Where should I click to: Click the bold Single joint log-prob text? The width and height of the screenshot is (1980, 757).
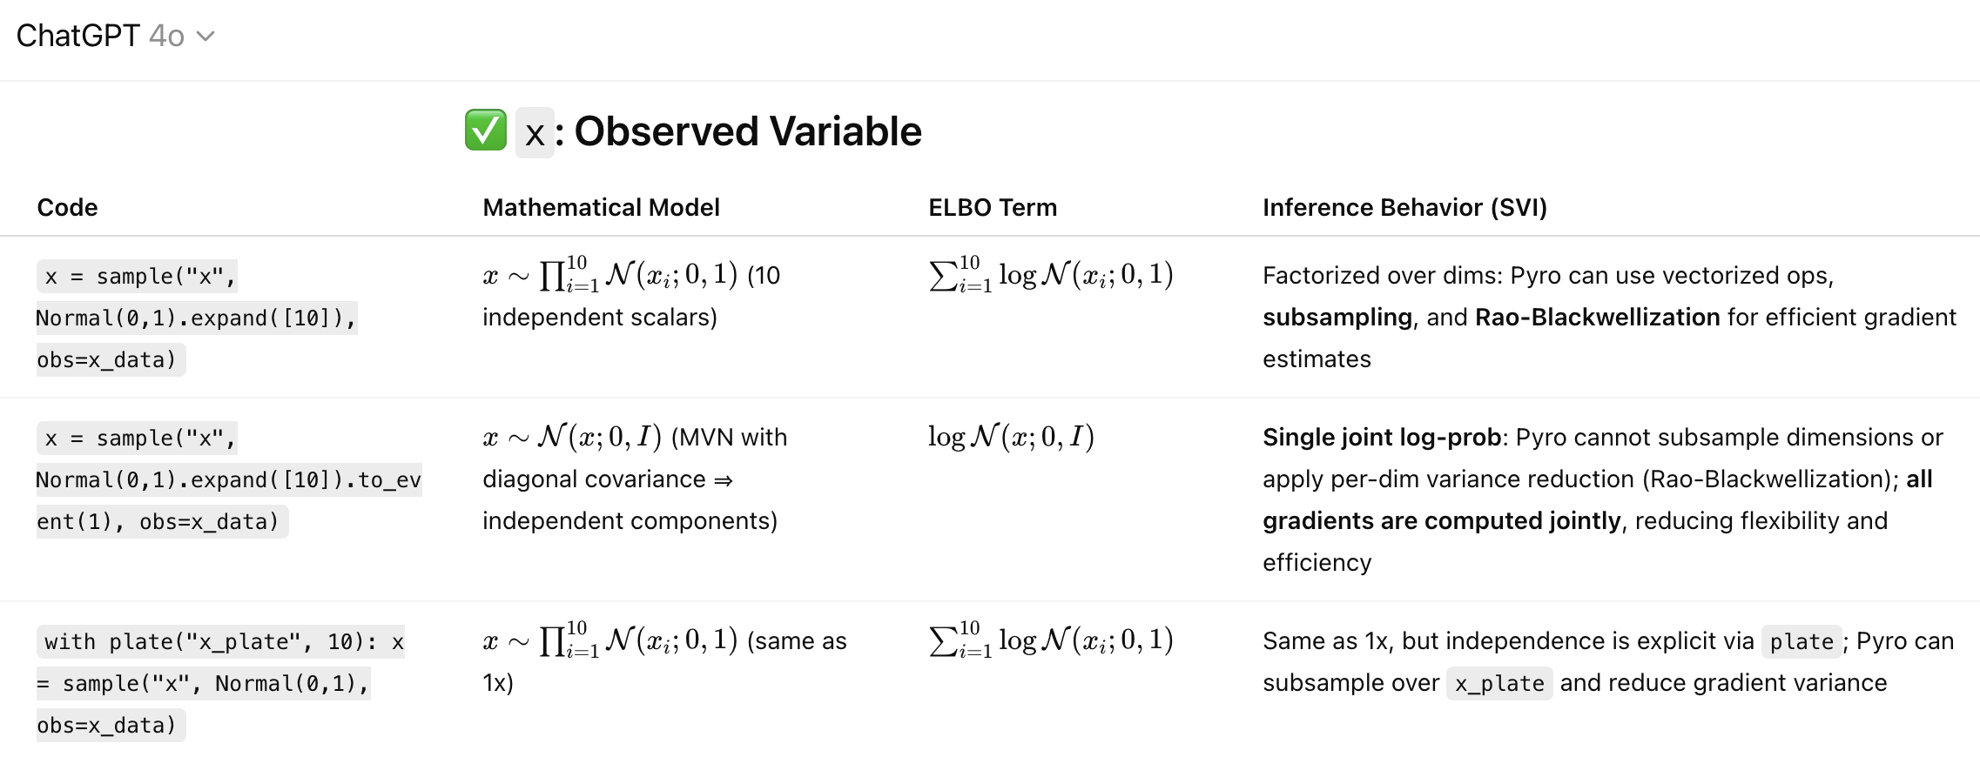[1382, 437]
